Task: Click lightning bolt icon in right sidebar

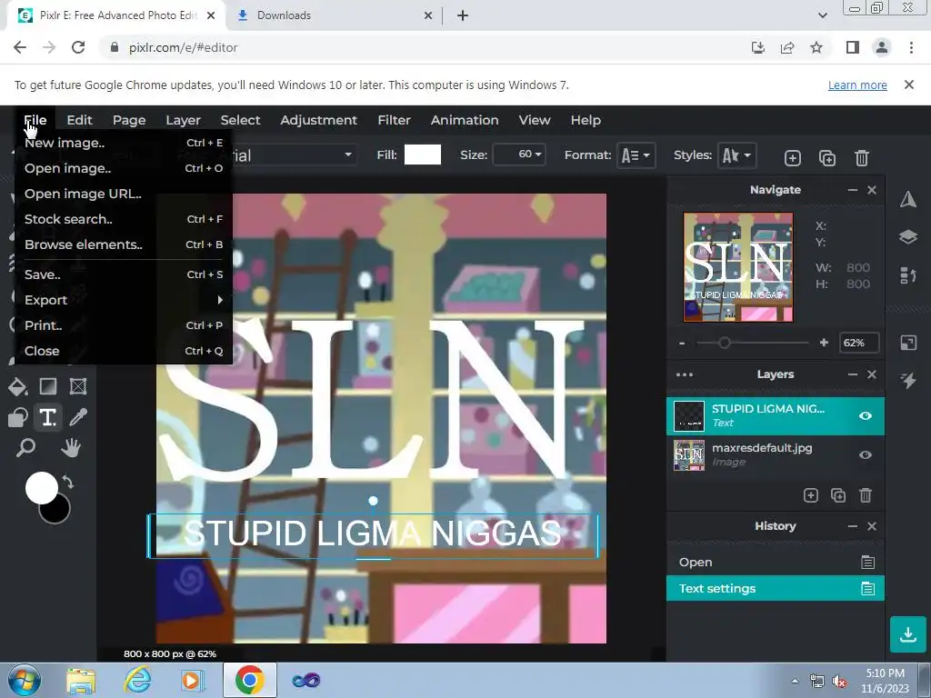Action: pos(908,380)
